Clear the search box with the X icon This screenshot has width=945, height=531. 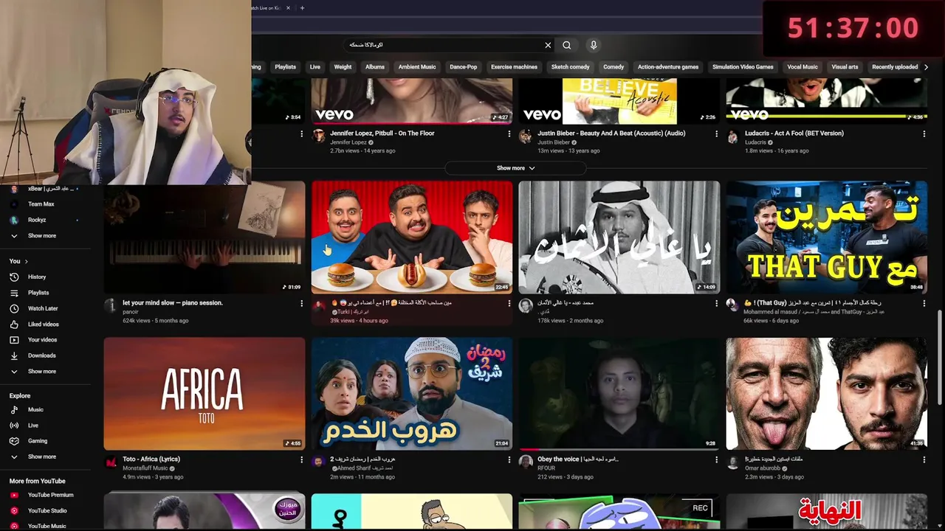[548, 45]
